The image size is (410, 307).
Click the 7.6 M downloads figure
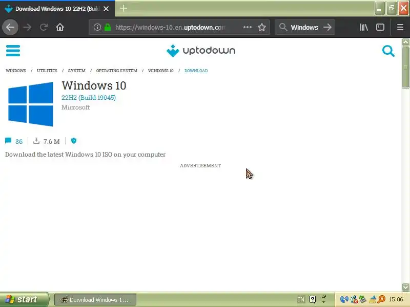click(x=52, y=142)
